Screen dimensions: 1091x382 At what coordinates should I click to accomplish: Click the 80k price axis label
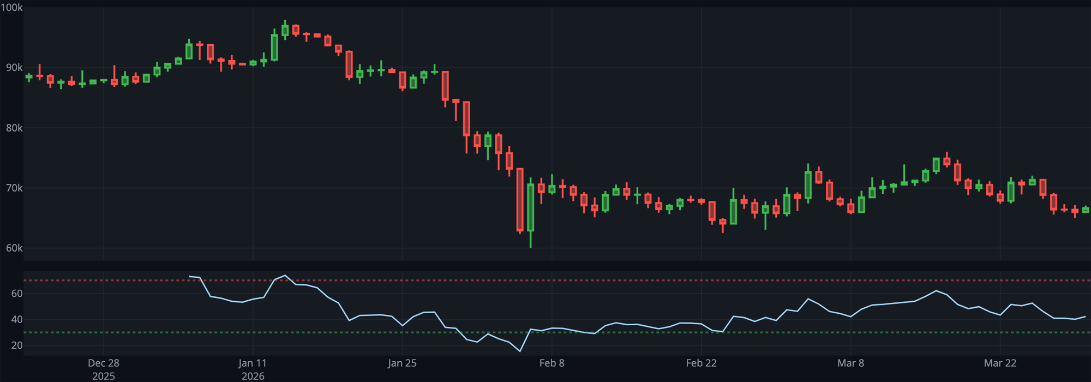click(x=14, y=128)
